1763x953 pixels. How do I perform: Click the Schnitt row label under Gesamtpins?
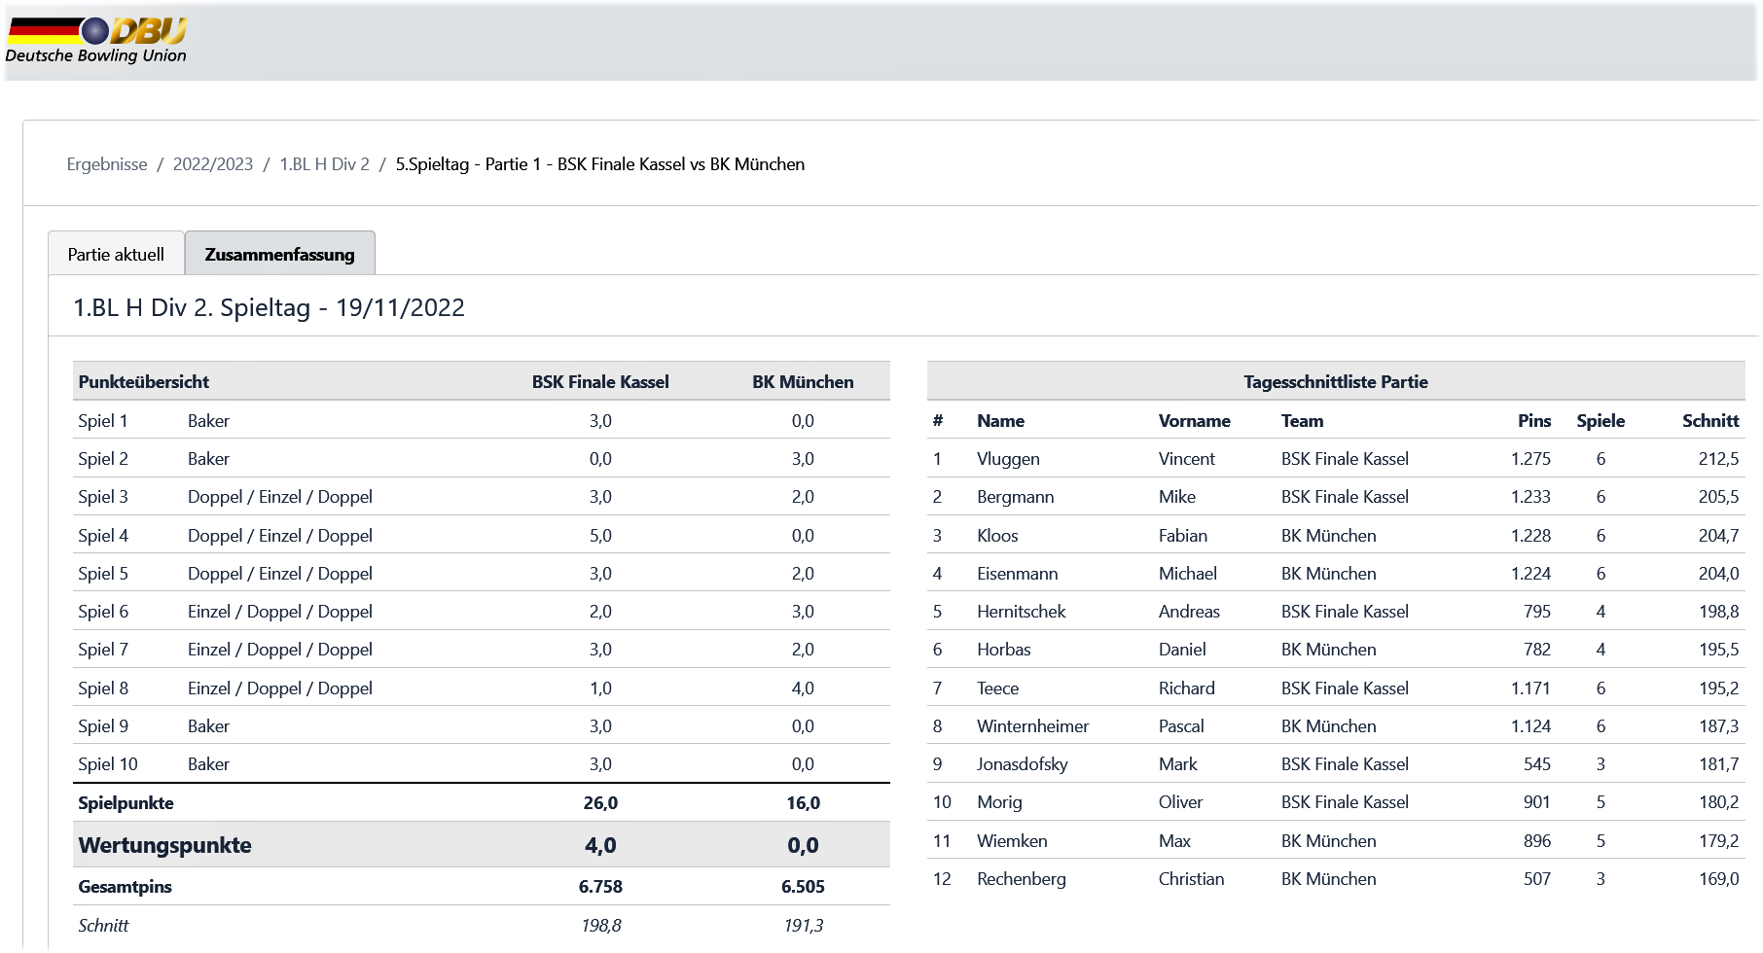pos(103,926)
